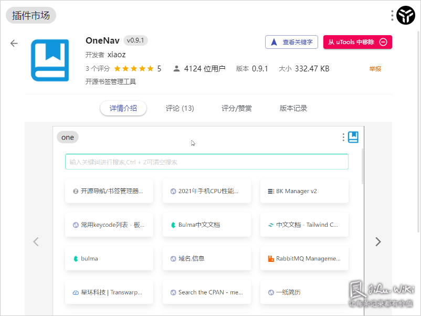This screenshot has height=316, width=421.
Task: Click the 开源书签管理工具 description text
Action: (111, 81)
